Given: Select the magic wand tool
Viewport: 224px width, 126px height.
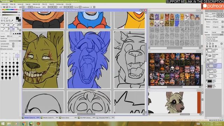Looking at the screenshot, I should 7,18.
